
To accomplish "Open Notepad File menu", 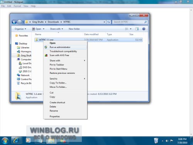I will pos(3,6).
